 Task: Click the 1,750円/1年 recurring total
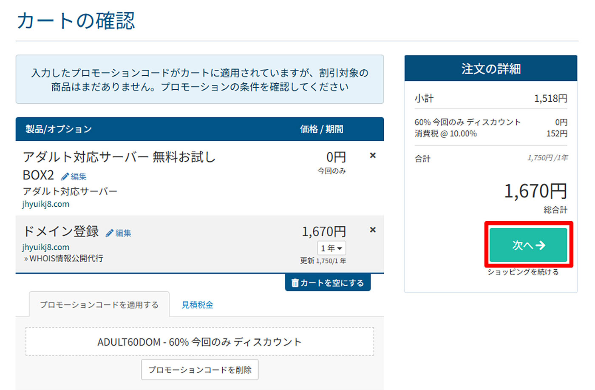pos(547,158)
